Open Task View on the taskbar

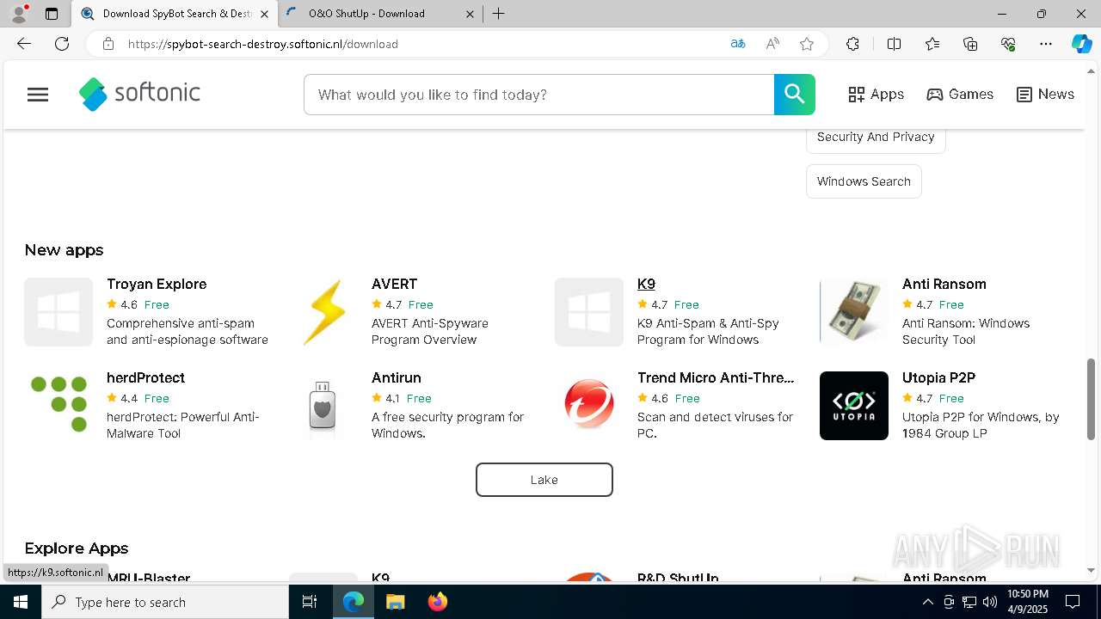[x=310, y=602]
